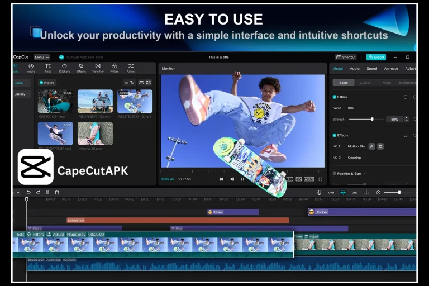Screen dimensions: 429x286
Task: Open pointer mode dropdown in timeline toolbar
Action: [17, 193]
